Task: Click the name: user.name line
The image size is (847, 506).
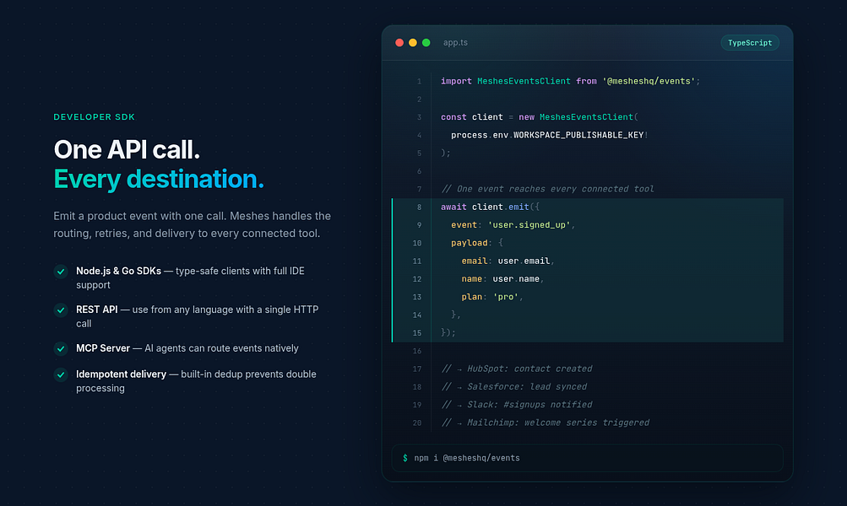Action: coord(502,279)
